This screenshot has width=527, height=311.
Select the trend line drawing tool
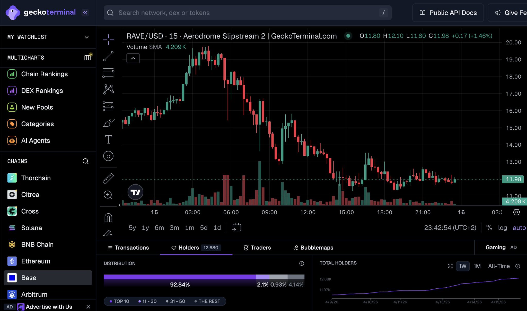pyautogui.click(x=108, y=56)
